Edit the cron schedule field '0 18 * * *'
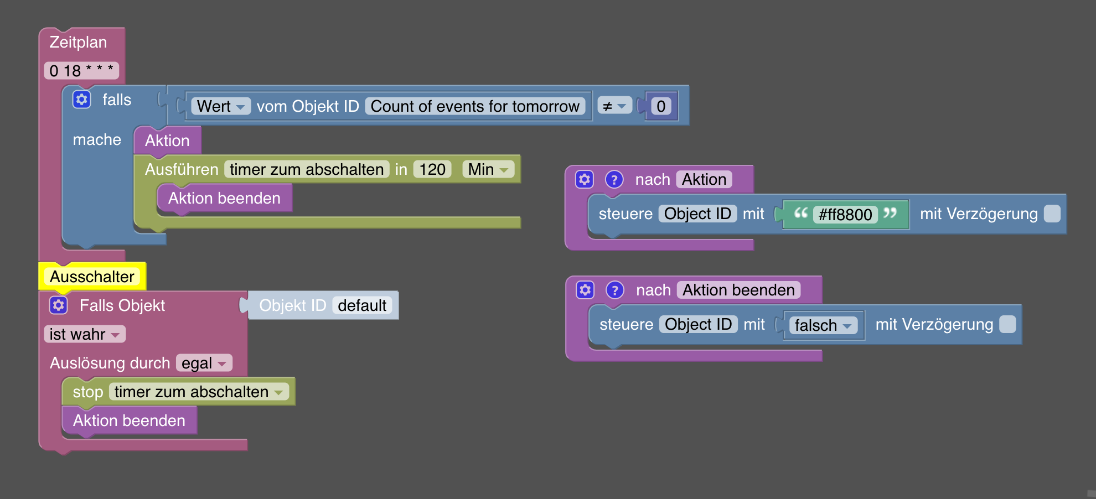The height and width of the screenshot is (499, 1096). point(81,71)
